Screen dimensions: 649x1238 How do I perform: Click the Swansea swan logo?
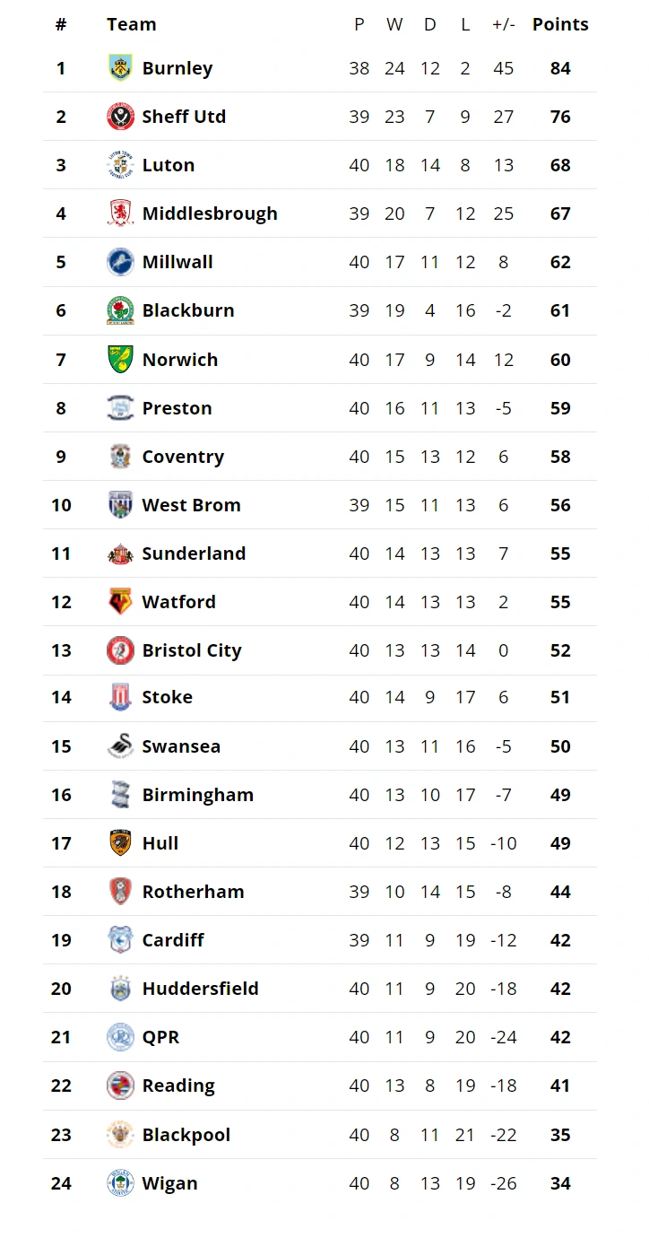click(120, 746)
